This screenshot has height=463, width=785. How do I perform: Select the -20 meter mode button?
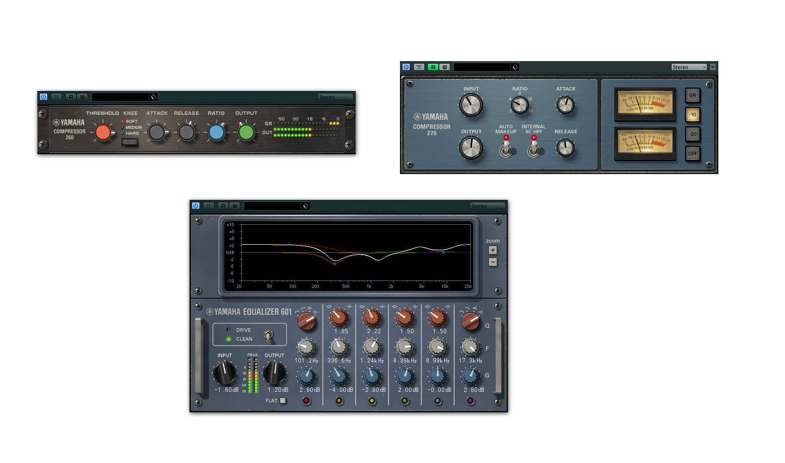[692, 134]
